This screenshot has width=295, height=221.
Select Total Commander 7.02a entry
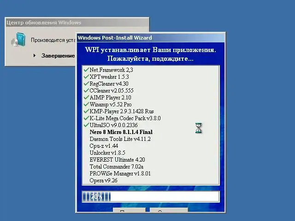[x=116, y=167]
